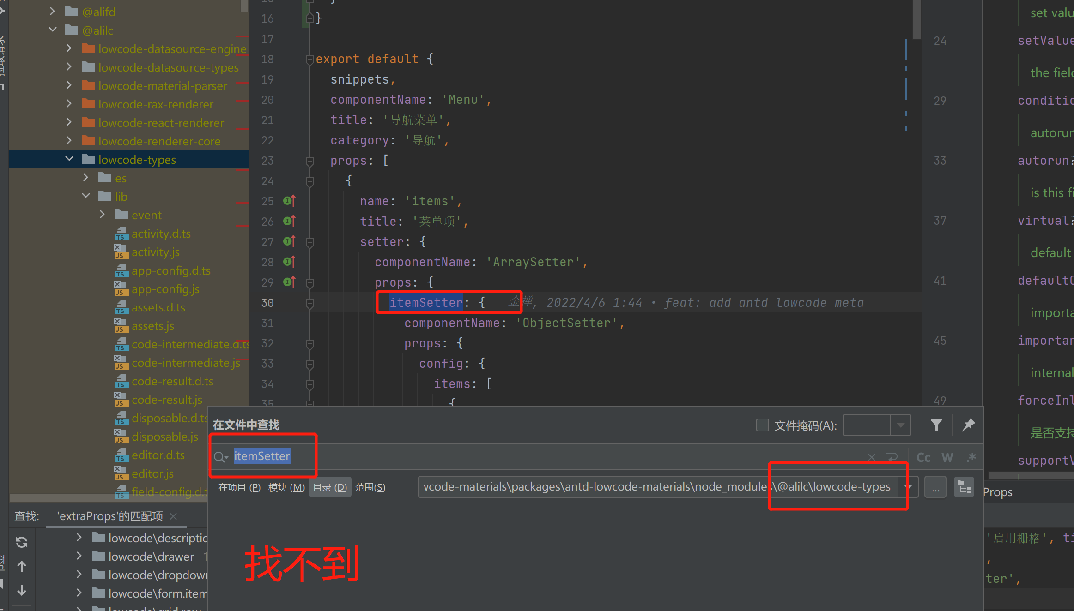Open the search directory path dropdown

click(x=908, y=486)
